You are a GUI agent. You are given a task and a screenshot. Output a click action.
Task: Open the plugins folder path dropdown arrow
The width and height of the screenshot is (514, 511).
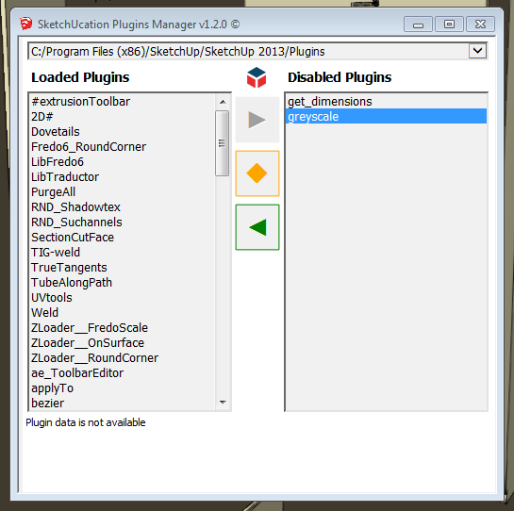click(477, 51)
